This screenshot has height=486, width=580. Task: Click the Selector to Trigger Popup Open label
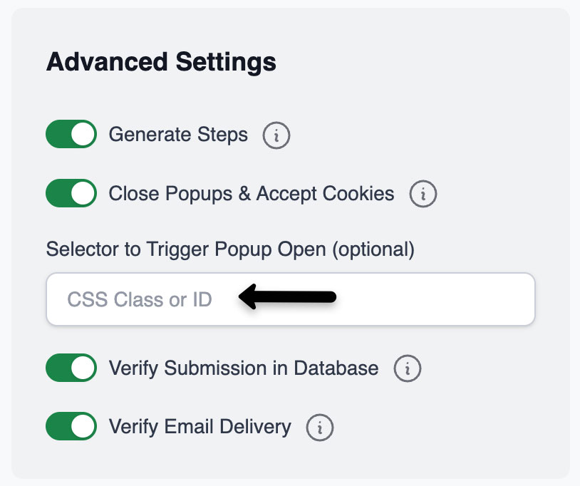pos(187,249)
